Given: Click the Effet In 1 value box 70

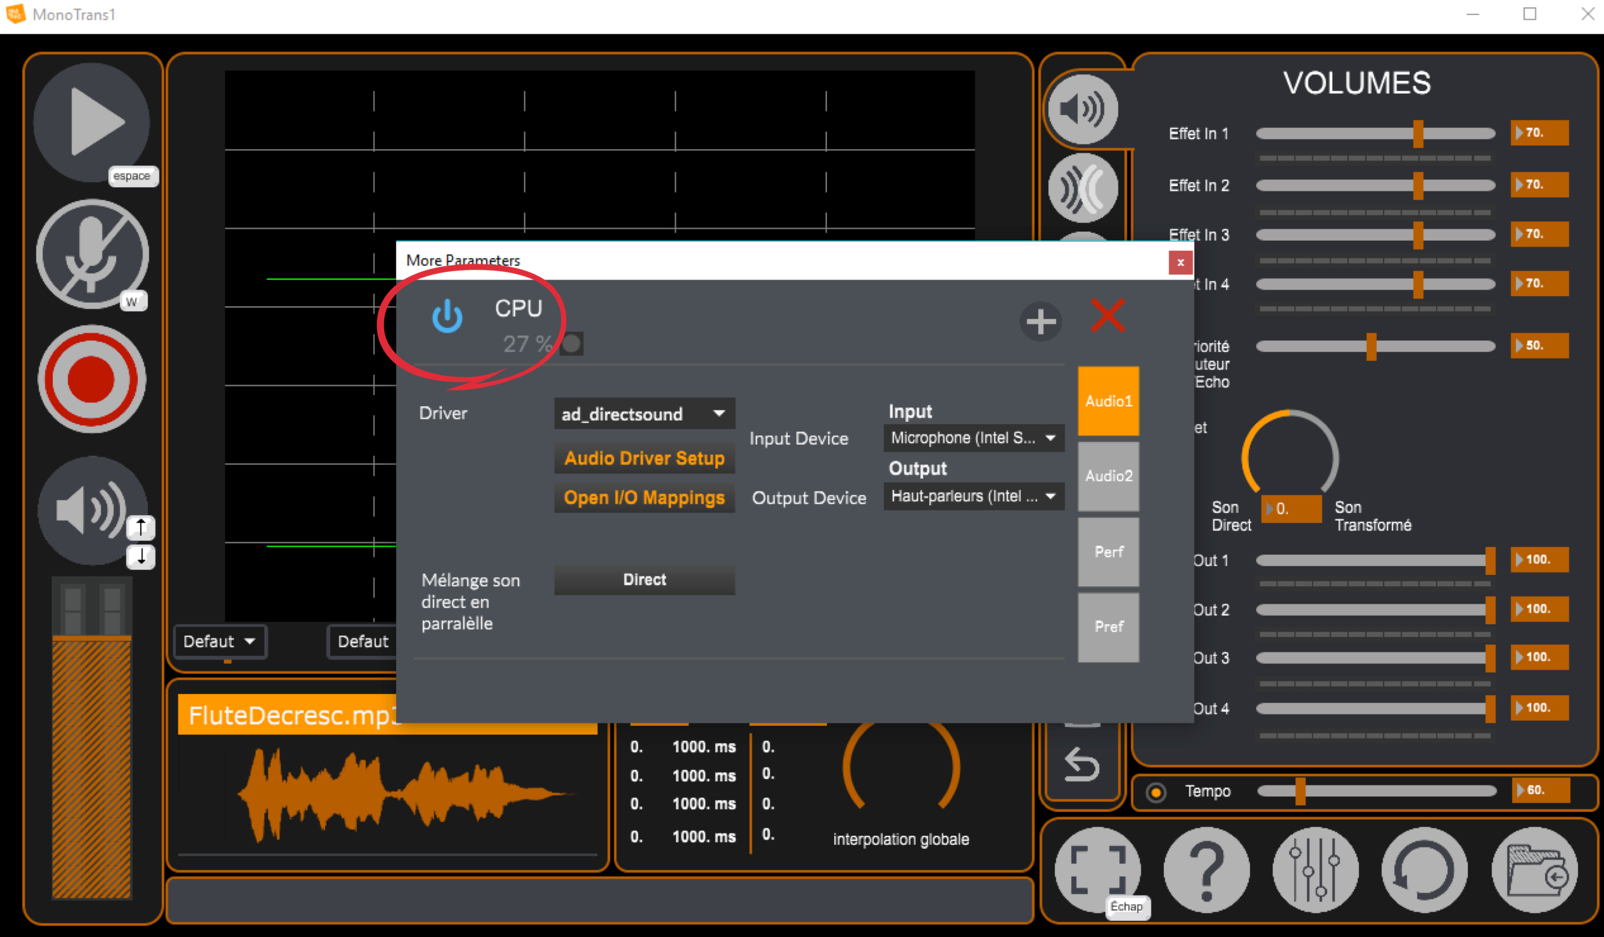Looking at the screenshot, I should (1539, 133).
